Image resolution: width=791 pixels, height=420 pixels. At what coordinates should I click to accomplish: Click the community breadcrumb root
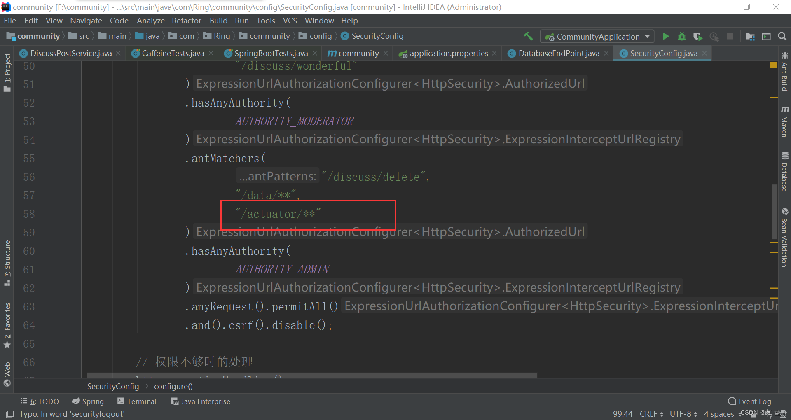tap(33, 36)
